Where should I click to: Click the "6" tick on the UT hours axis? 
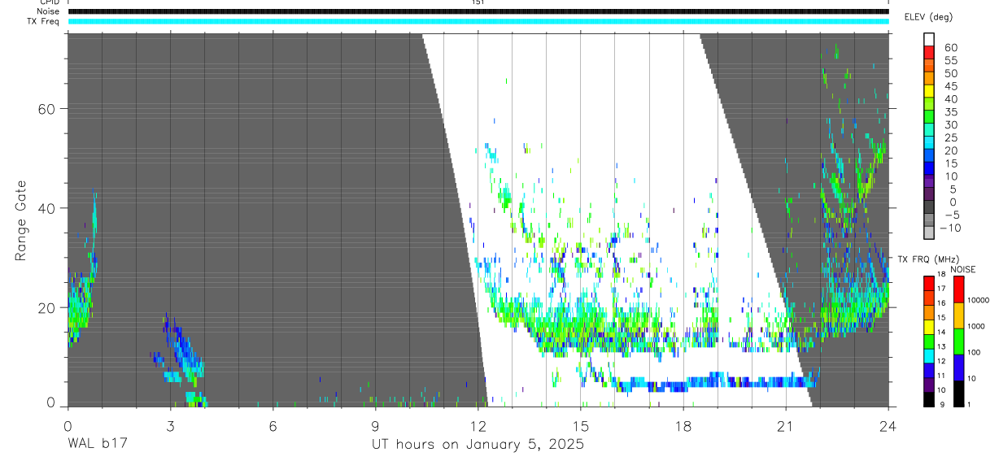(x=273, y=424)
